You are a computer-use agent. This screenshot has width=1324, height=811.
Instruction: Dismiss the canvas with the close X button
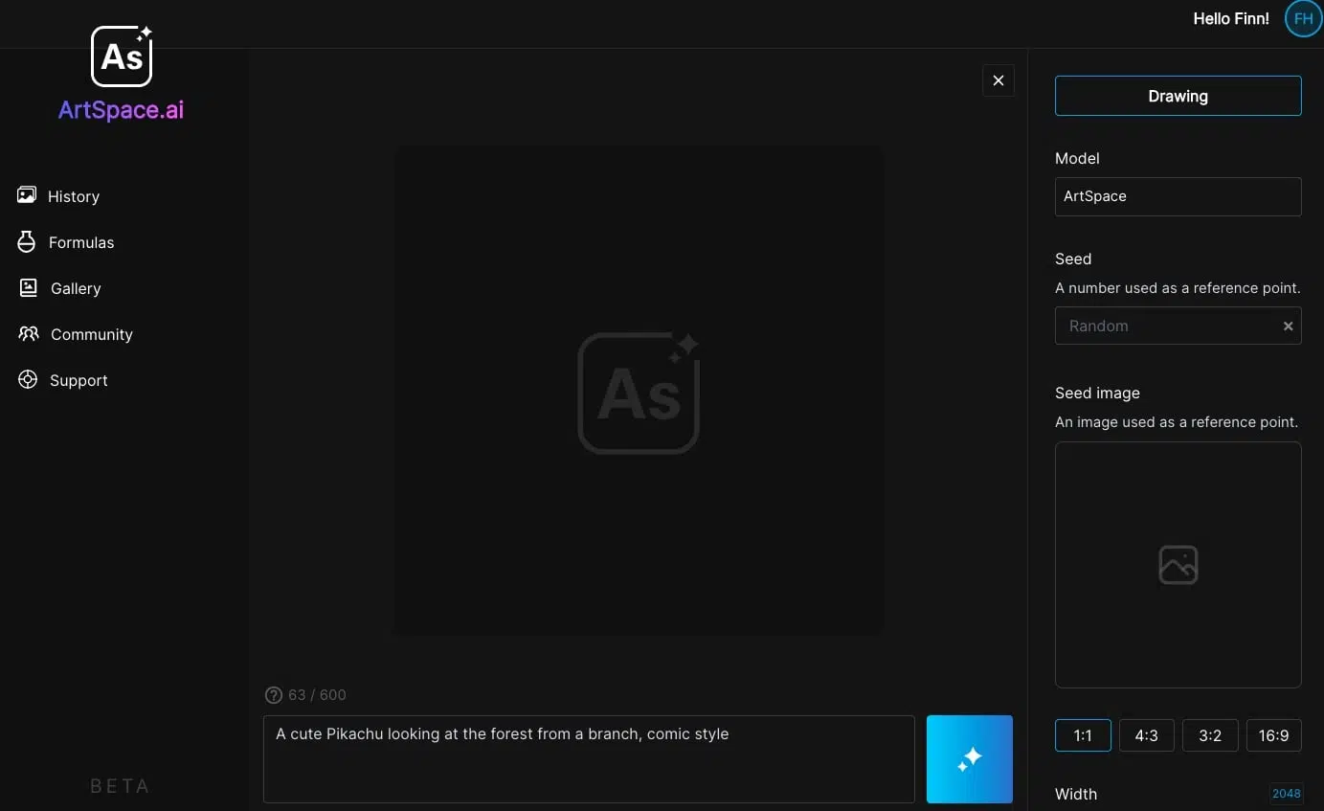(x=999, y=80)
